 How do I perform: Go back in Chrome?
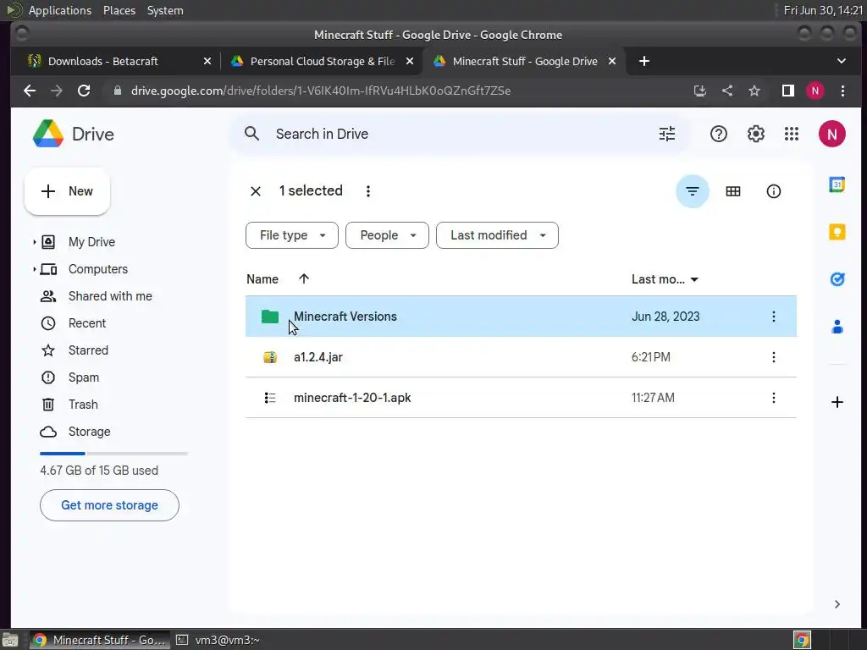pyautogui.click(x=30, y=91)
